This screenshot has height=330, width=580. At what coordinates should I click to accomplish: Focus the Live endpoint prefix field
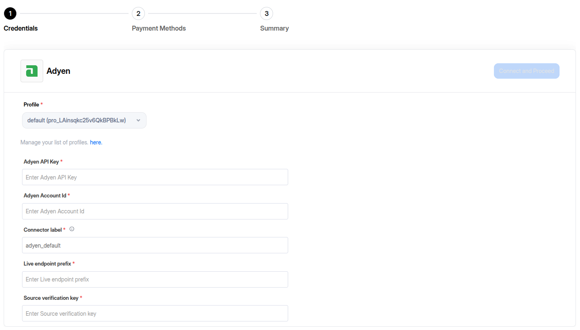tap(155, 279)
